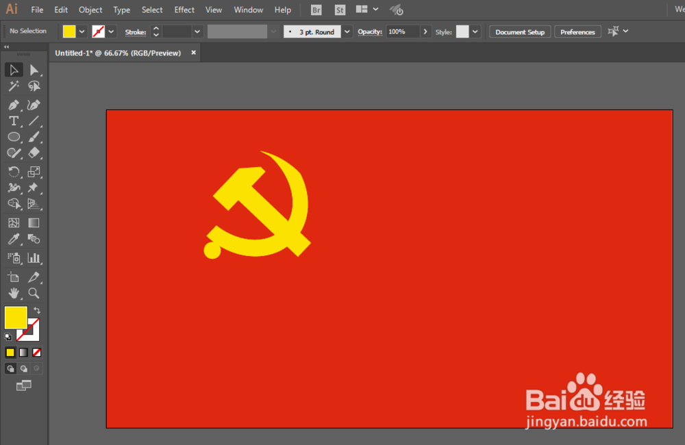Select the Hand tool
Screen dimensions: 685x445
(x=14, y=293)
